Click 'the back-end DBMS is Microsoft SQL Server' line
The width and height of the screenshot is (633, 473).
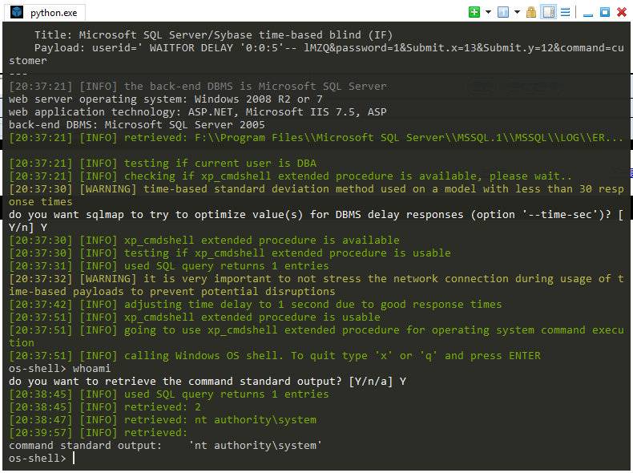(x=198, y=87)
